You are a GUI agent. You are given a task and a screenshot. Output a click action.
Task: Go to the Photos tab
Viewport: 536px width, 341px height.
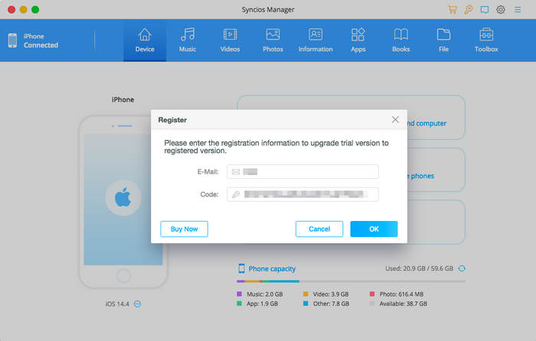point(273,41)
